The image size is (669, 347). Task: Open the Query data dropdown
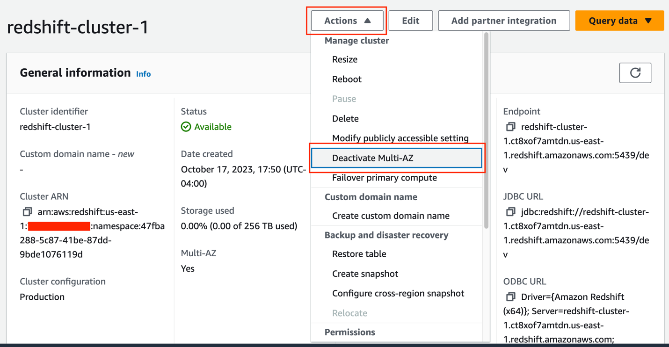click(619, 21)
